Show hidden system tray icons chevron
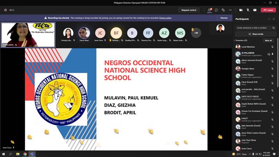The image size is (279, 157). click(250, 154)
